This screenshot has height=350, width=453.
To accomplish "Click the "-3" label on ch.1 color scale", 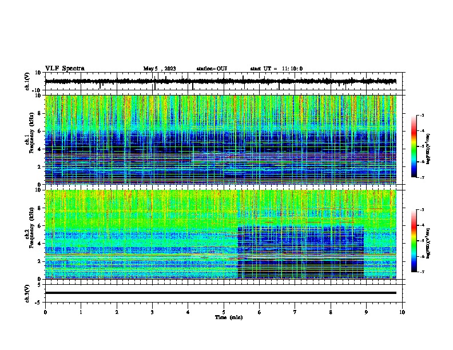I will pyautogui.click(x=422, y=115).
